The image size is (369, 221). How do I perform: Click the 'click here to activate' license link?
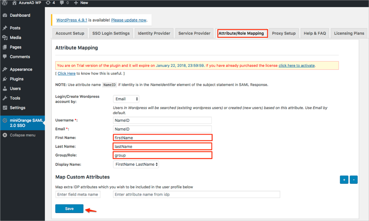pos(296,65)
